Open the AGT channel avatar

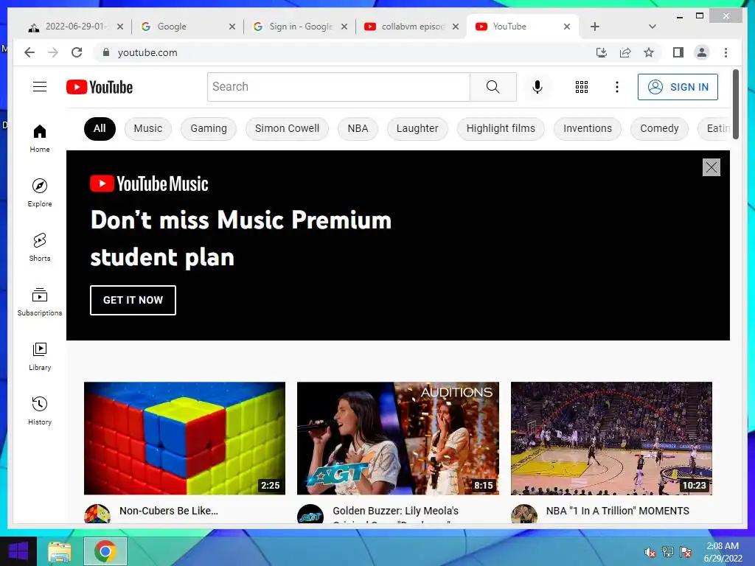(x=310, y=514)
